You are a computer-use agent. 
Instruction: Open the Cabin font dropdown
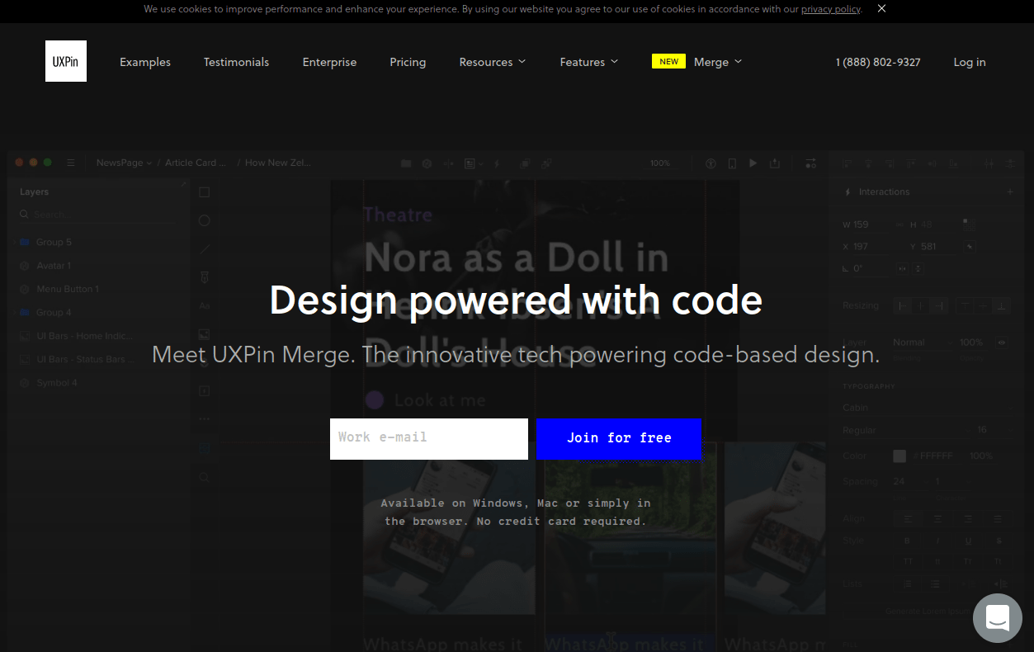pyautogui.click(x=926, y=408)
